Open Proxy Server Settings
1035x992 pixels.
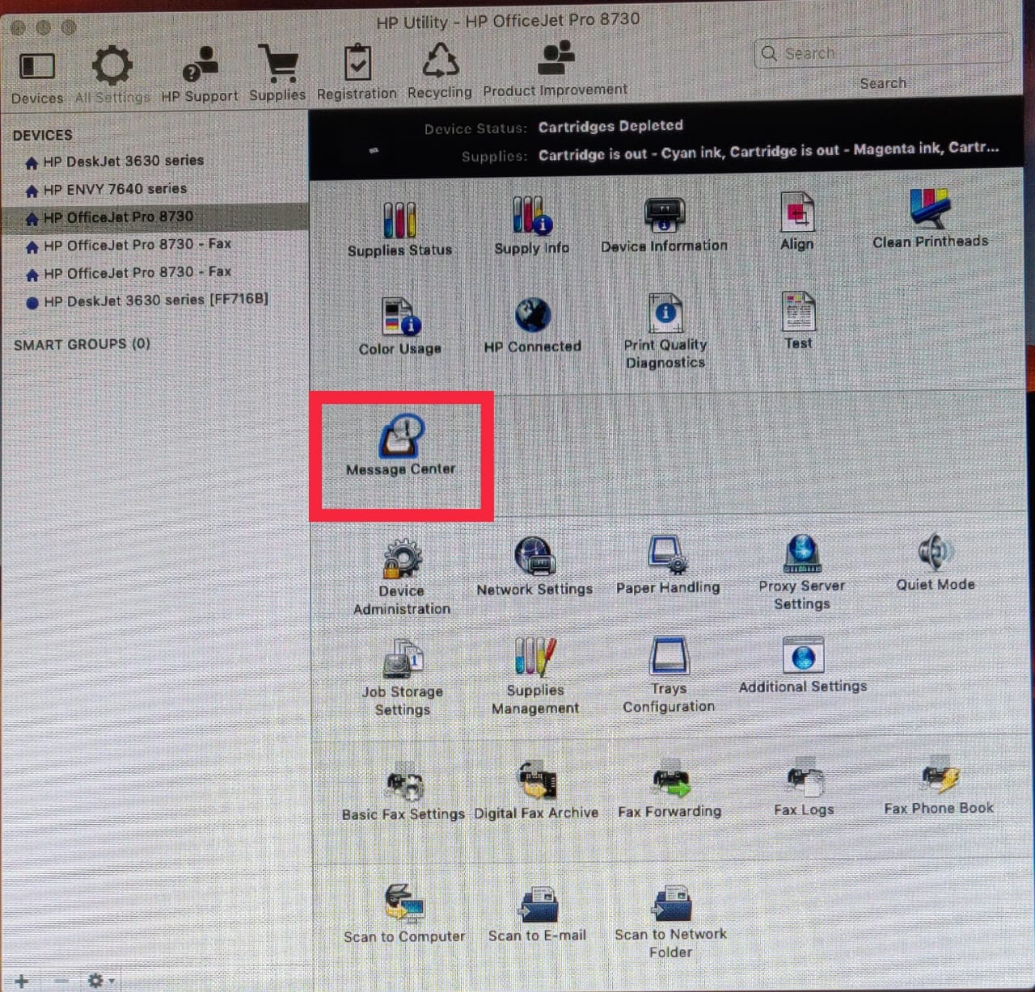[801, 573]
